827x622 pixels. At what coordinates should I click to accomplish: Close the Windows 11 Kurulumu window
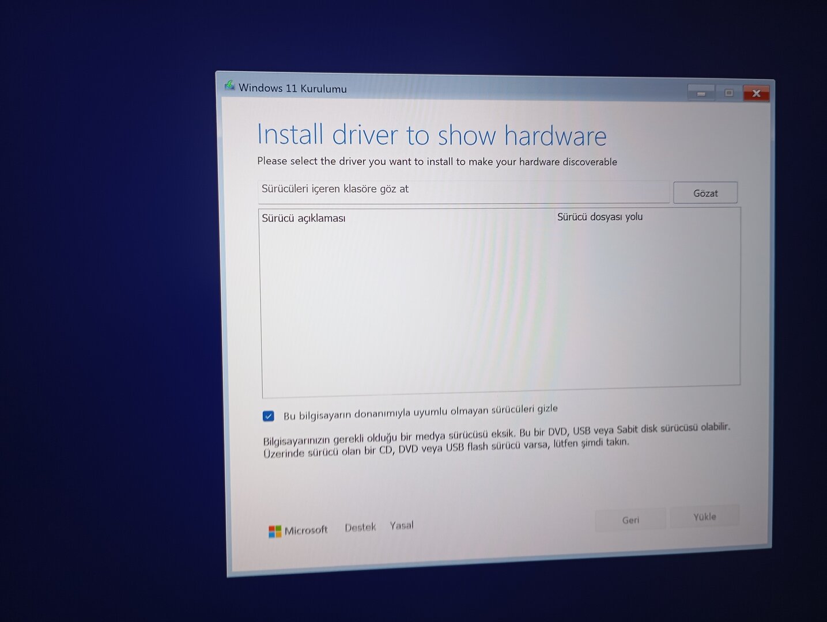coord(756,93)
